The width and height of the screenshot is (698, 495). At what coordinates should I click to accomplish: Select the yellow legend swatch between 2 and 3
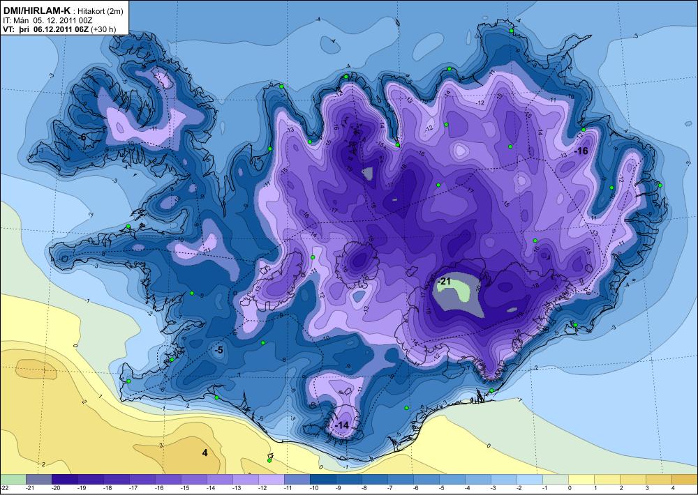click(x=632, y=479)
